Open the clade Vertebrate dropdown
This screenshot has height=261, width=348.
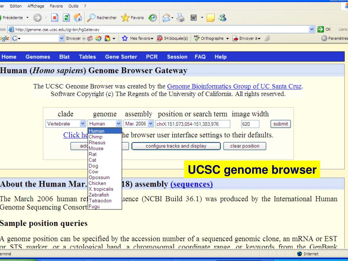[66, 124]
